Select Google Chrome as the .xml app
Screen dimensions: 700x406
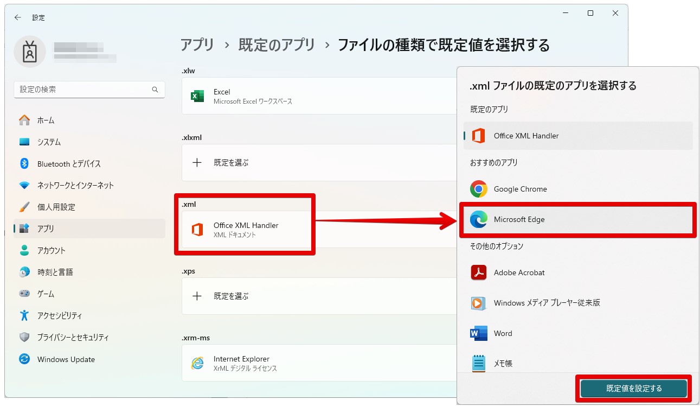click(578, 189)
